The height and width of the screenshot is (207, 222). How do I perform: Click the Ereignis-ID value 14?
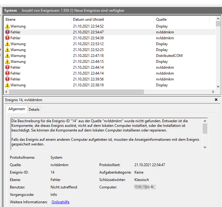52,172
